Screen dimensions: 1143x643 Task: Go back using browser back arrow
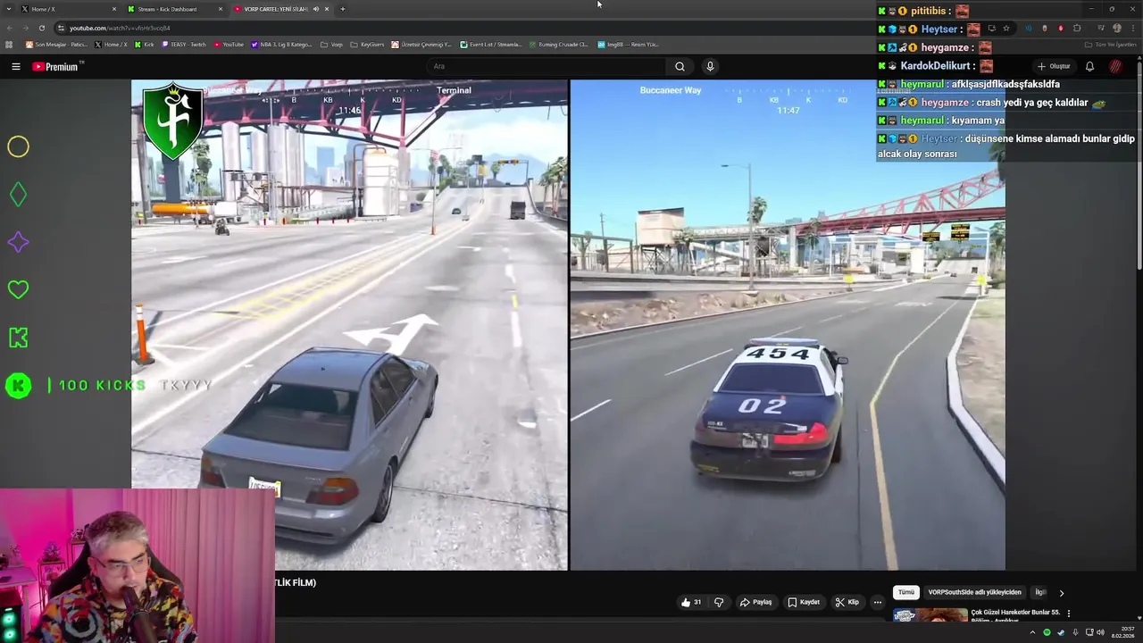pyautogui.click(x=9, y=28)
